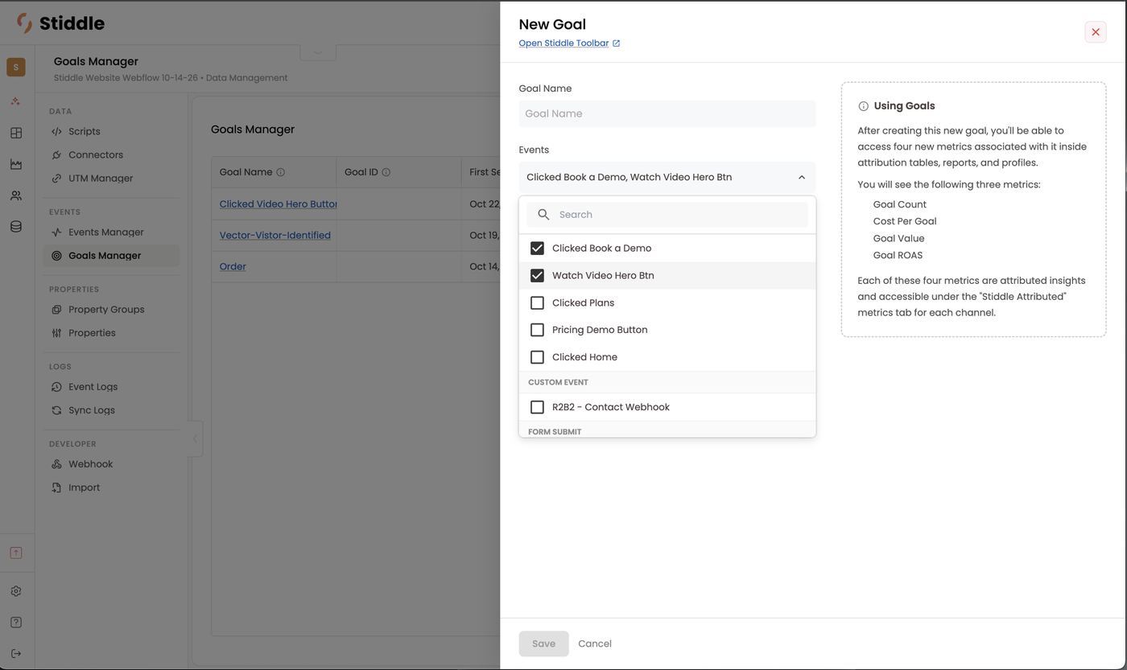Click the upgrade icon in left rail
This screenshot has width=1127, height=670.
pyautogui.click(x=15, y=553)
